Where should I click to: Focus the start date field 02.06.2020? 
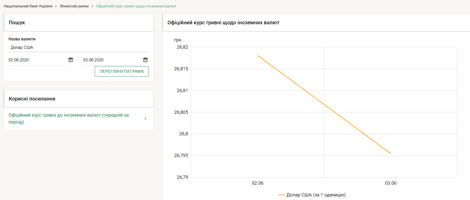[x=38, y=60]
